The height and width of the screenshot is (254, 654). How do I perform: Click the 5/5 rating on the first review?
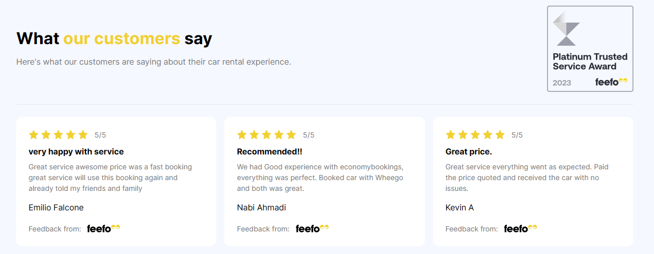100,135
